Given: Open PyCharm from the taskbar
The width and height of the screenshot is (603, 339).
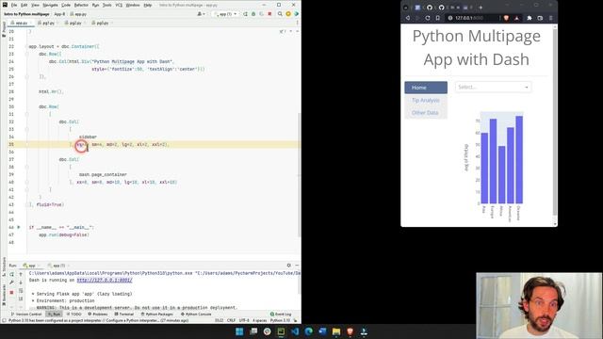Looking at the screenshot, I should pos(281,331).
